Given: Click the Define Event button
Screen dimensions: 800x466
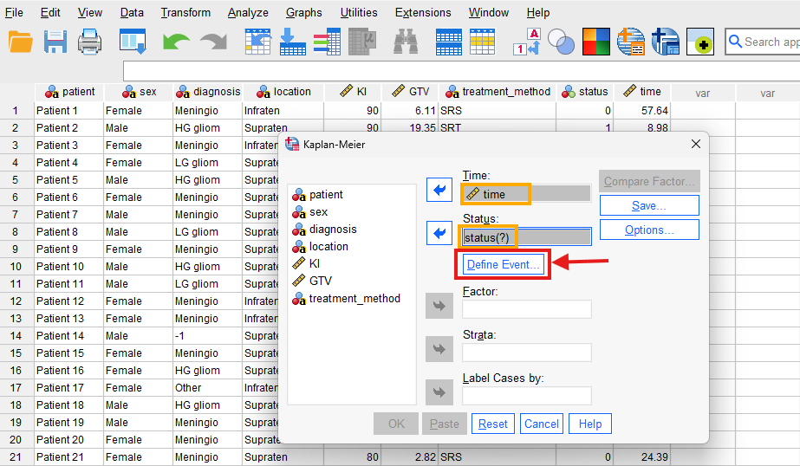Looking at the screenshot, I should (503, 264).
